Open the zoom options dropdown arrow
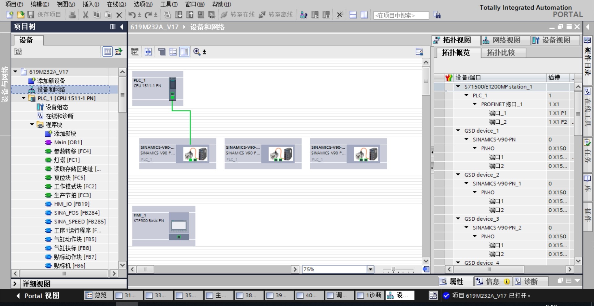The width and height of the screenshot is (594, 306). pyautogui.click(x=204, y=52)
